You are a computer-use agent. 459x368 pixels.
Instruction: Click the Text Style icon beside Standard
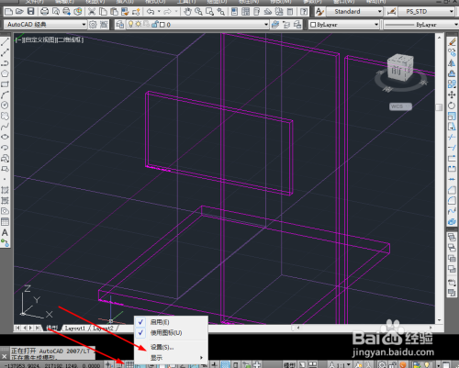[x=319, y=12]
